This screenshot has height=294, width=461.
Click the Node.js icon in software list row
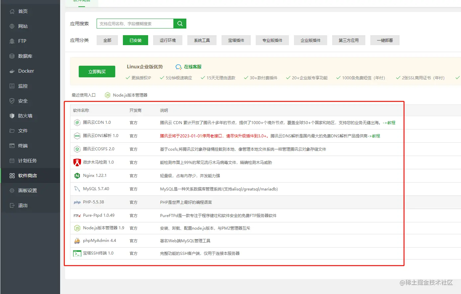pyautogui.click(x=77, y=228)
